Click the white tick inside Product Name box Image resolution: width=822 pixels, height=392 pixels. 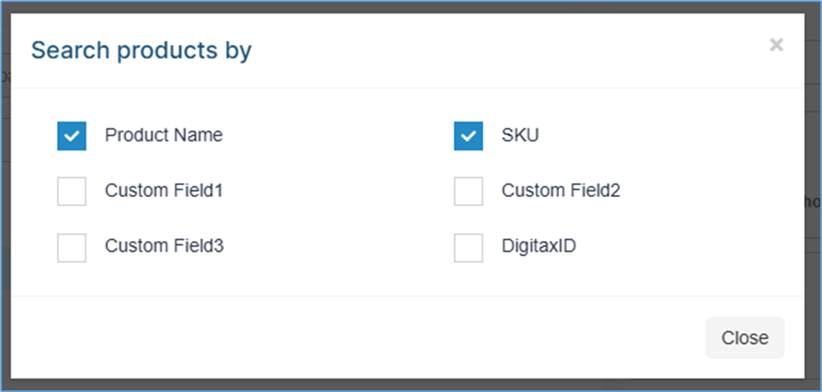(x=72, y=136)
